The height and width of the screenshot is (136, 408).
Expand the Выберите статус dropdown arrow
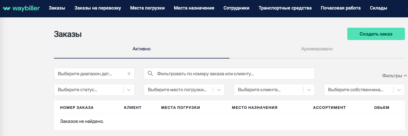click(x=129, y=90)
